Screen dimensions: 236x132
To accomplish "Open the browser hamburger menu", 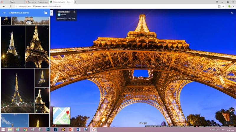I will click(217, 2).
